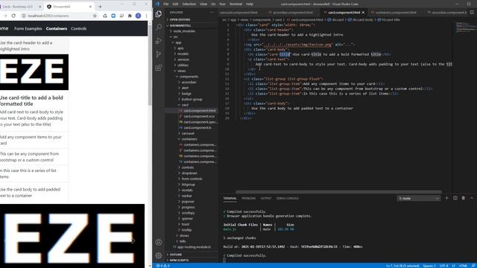The image size is (477, 268).
Task: Split the terminal panel
Action: [455, 198]
